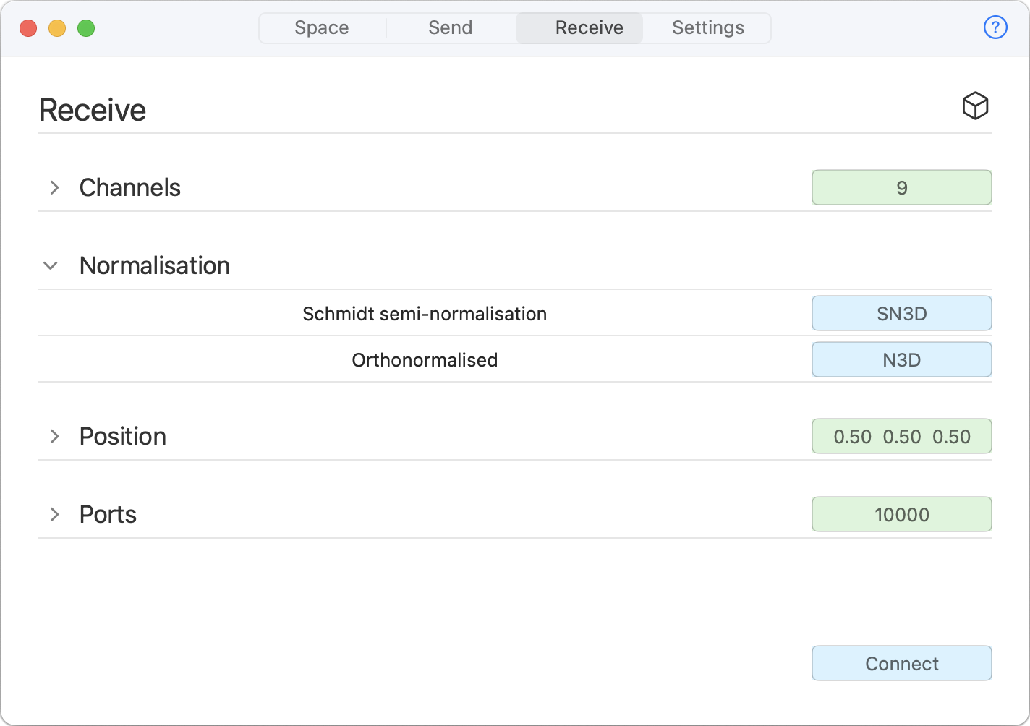Screen dimensions: 1030x726
Task: Switch to the Space tab
Action: coord(322,28)
